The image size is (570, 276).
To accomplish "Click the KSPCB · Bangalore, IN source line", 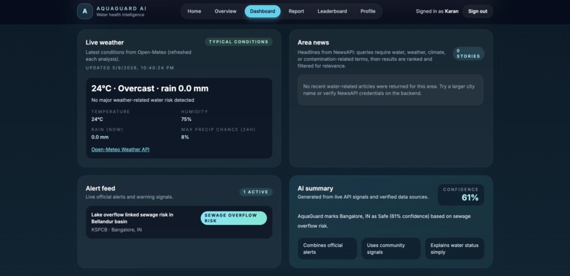I will click(x=116, y=230).
